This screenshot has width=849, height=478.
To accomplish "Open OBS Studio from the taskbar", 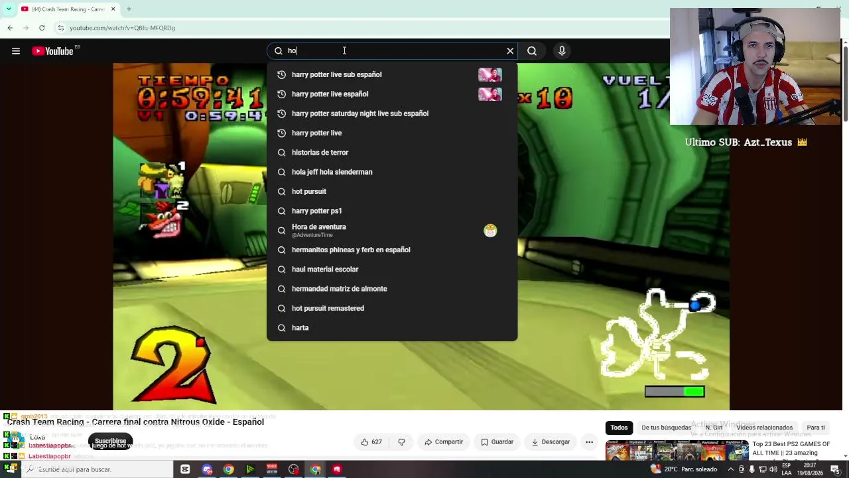I will pos(294,469).
